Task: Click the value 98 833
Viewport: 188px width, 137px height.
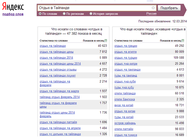Action: point(179,129)
